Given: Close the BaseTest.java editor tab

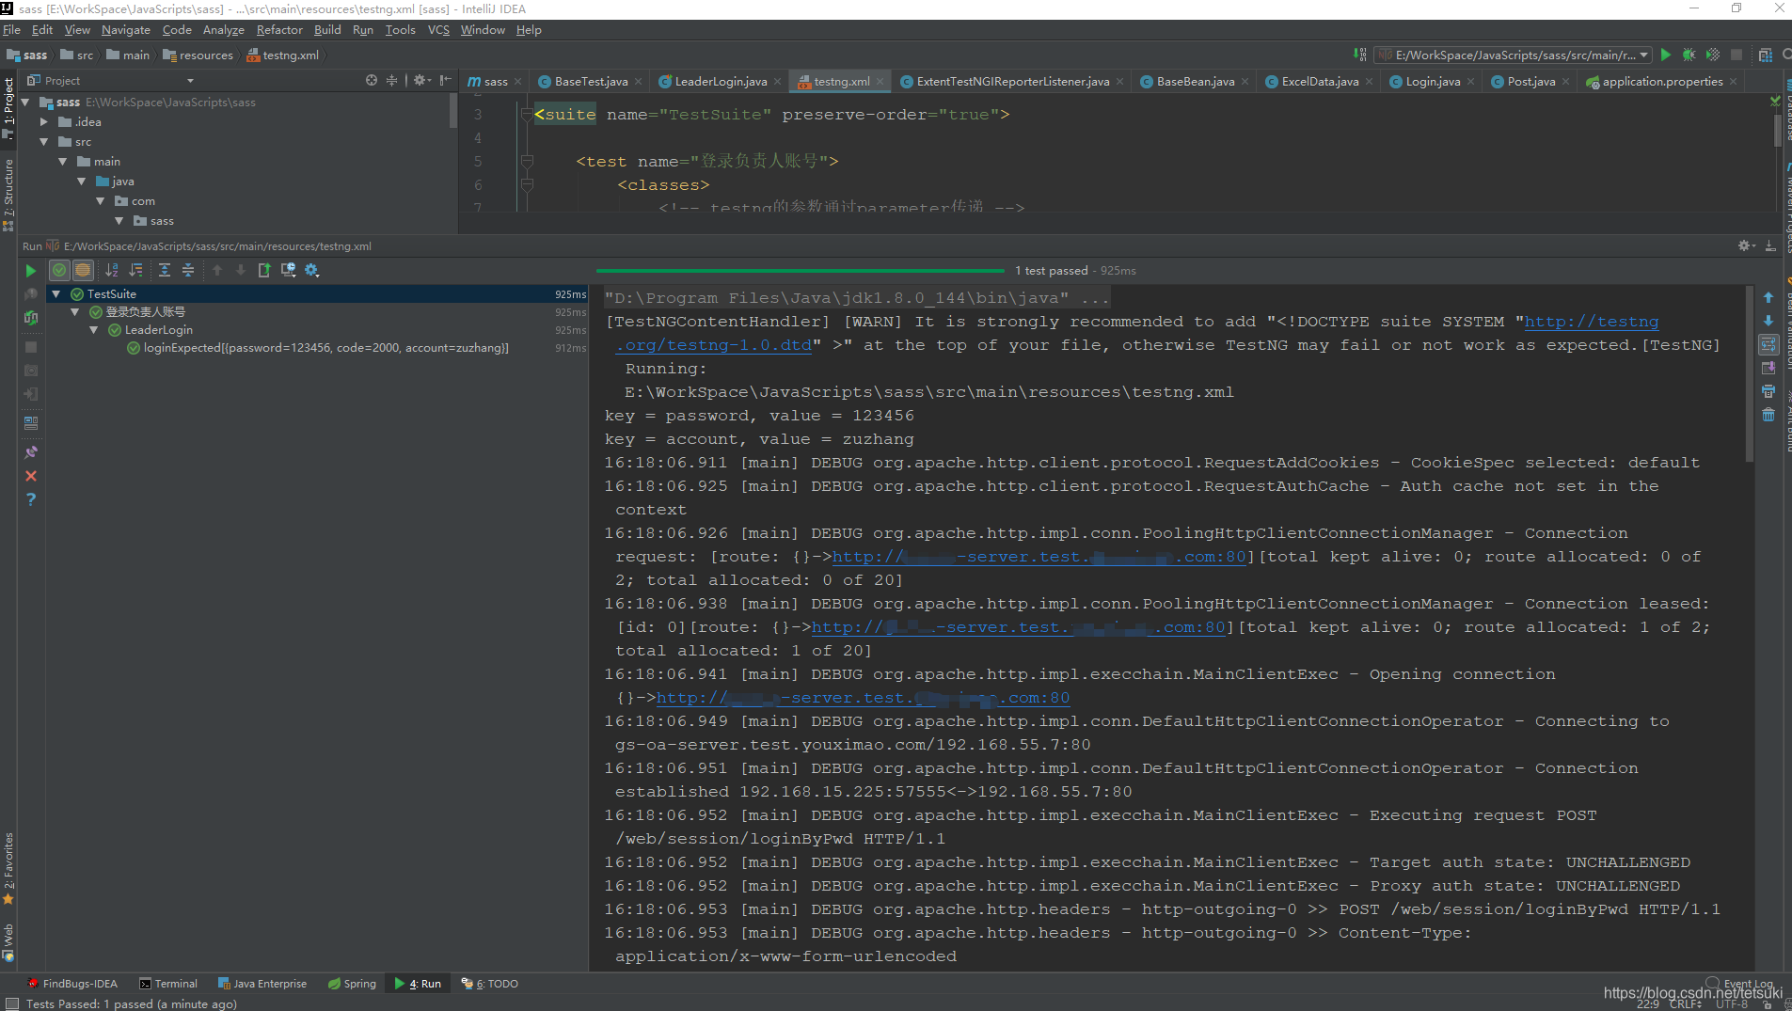Looking at the screenshot, I should pyautogui.click(x=638, y=82).
